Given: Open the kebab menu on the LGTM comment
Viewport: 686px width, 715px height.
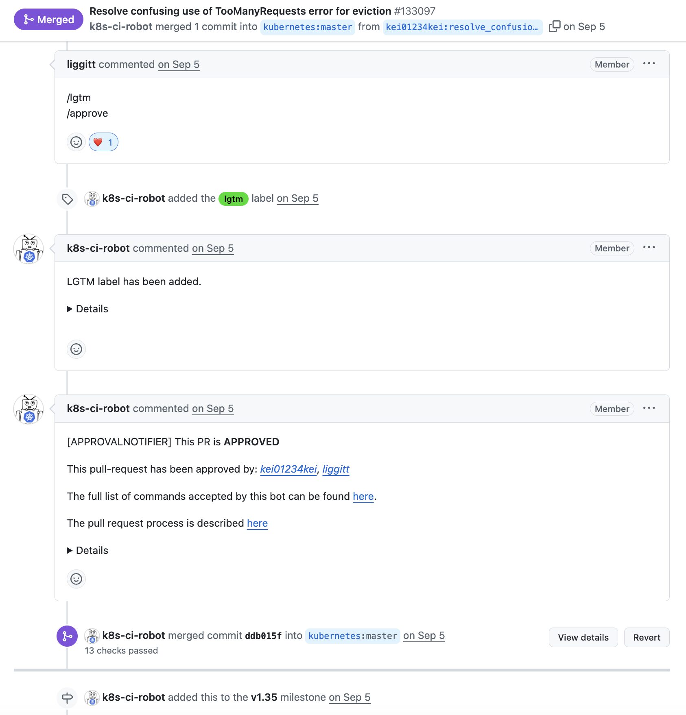Looking at the screenshot, I should click(x=649, y=247).
